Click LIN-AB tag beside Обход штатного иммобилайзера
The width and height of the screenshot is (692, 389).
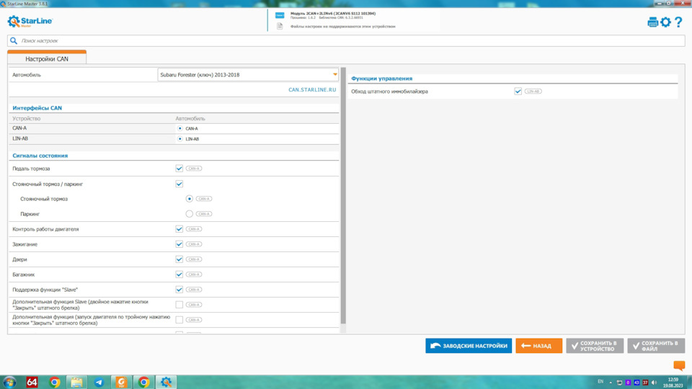[x=533, y=91]
